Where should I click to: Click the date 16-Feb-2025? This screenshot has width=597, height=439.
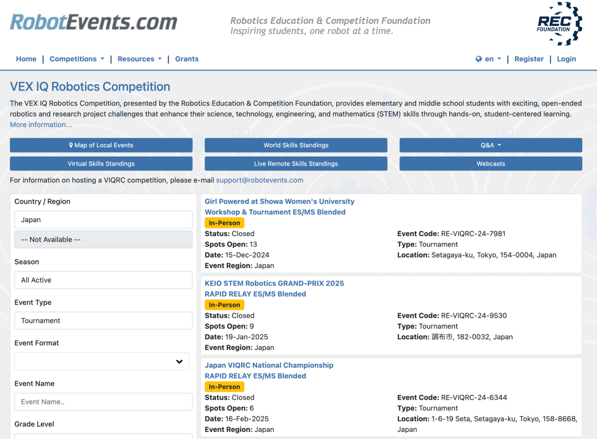[247, 419]
